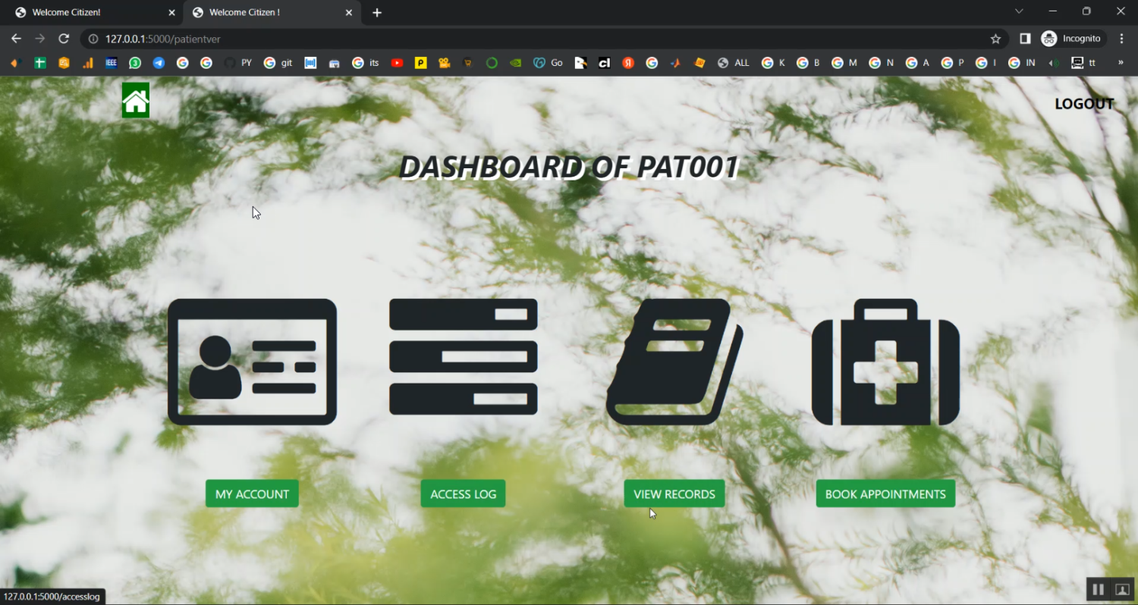Bookmark this page with the star icon

995,39
